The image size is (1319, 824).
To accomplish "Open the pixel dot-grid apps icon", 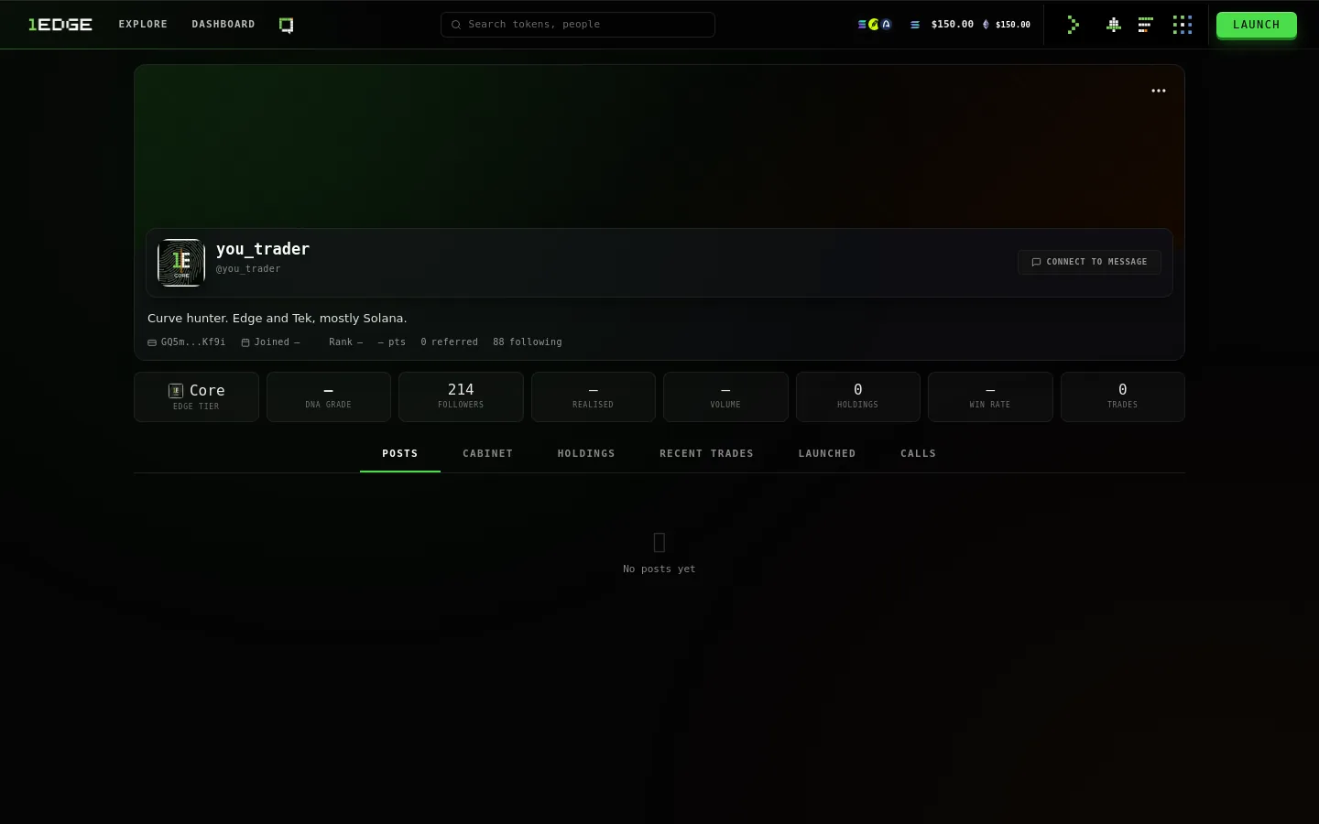I will (x=1183, y=25).
